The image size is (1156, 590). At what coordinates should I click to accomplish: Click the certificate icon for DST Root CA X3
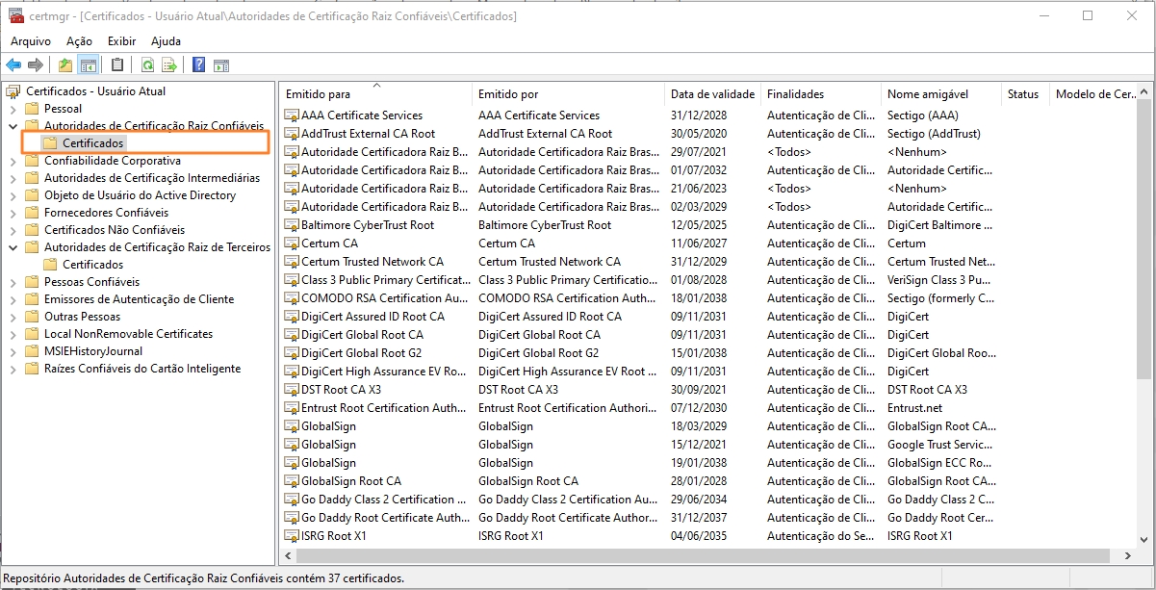click(x=292, y=390)
